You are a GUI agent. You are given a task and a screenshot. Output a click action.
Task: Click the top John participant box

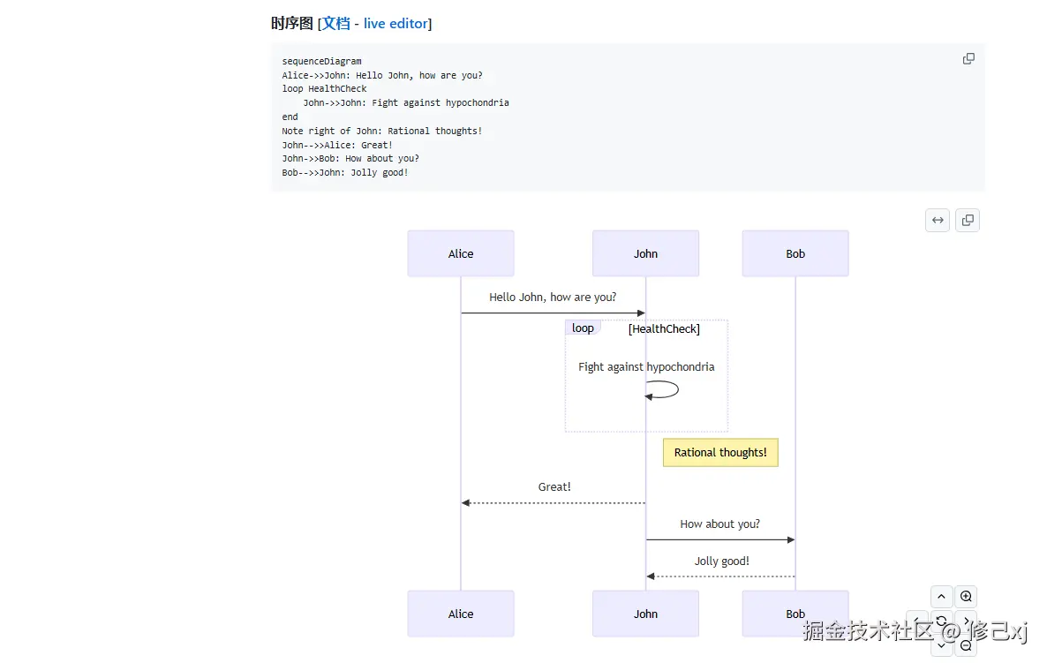click(645, 253)
